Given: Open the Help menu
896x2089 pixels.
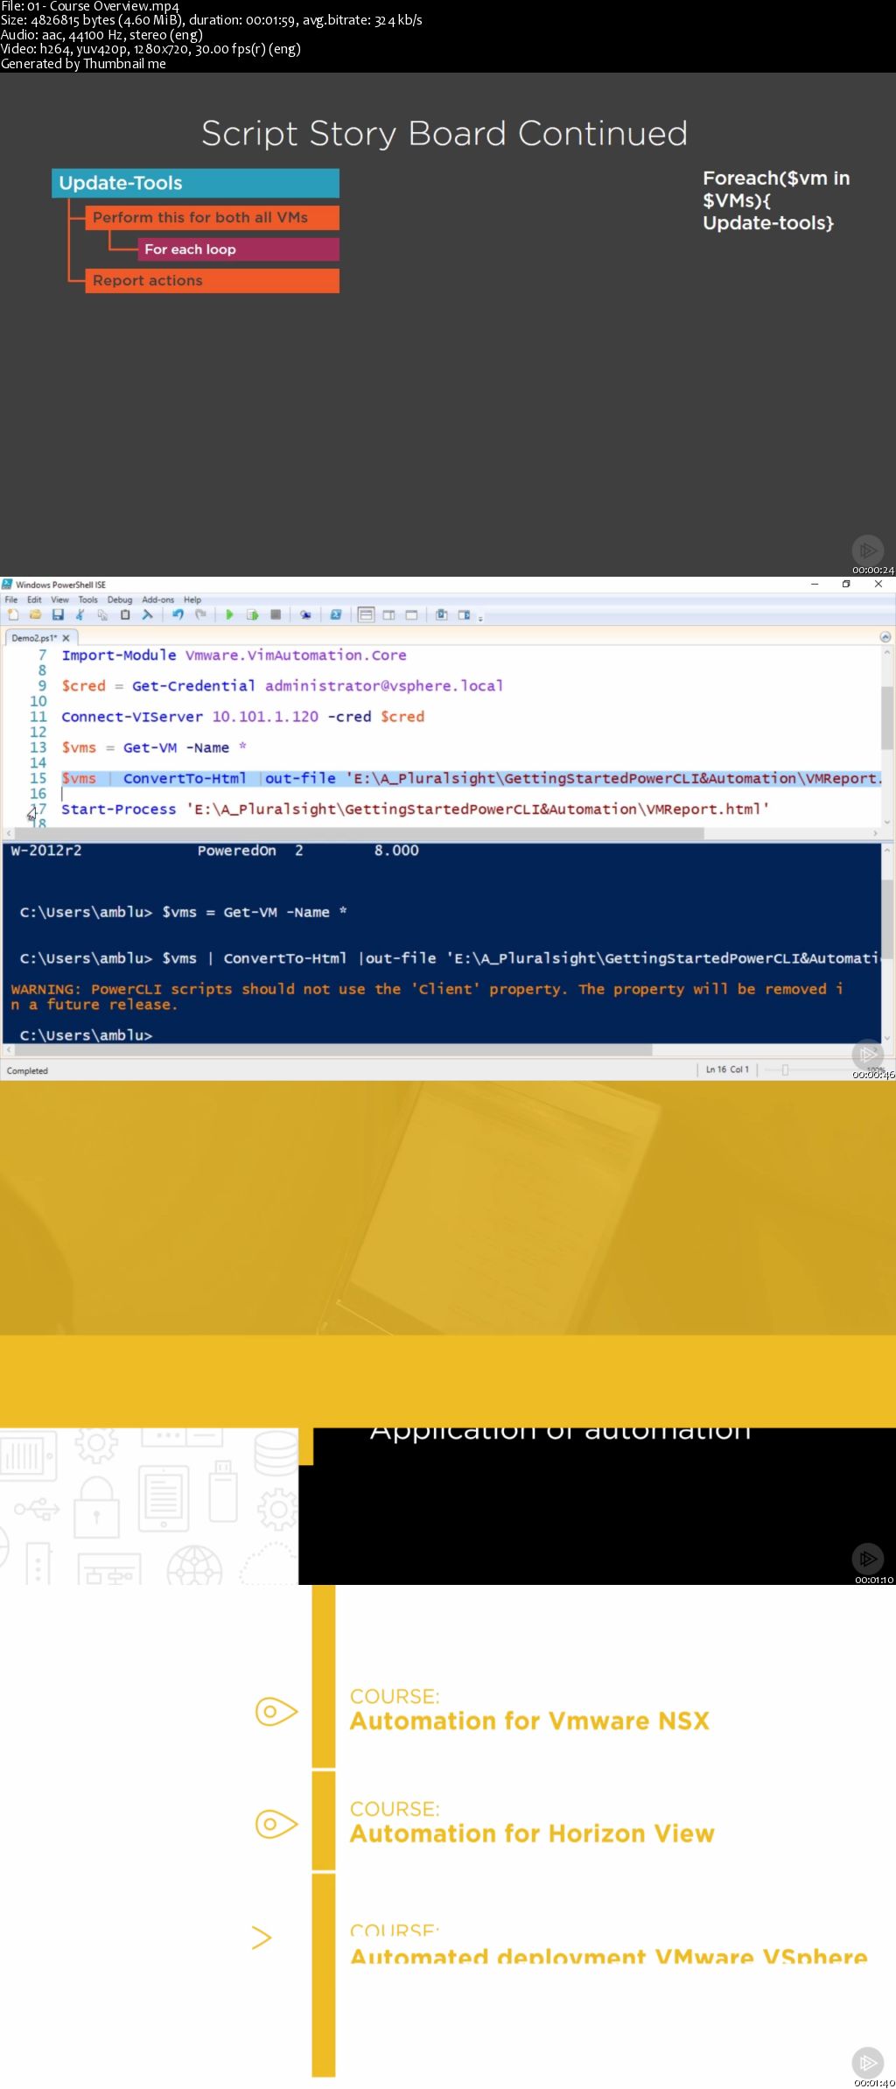Looking at the screenshot, I should point(192,599).
